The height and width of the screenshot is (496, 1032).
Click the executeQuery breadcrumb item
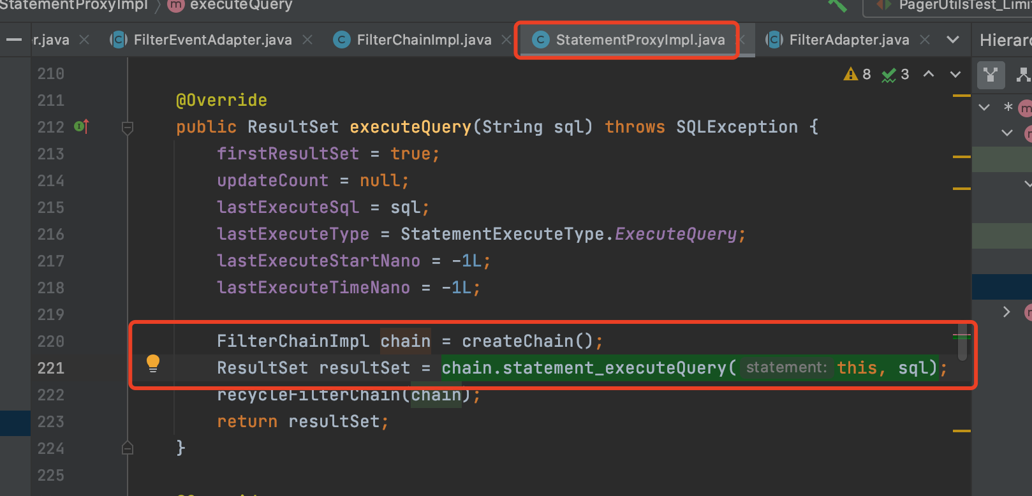coord(240,6)
